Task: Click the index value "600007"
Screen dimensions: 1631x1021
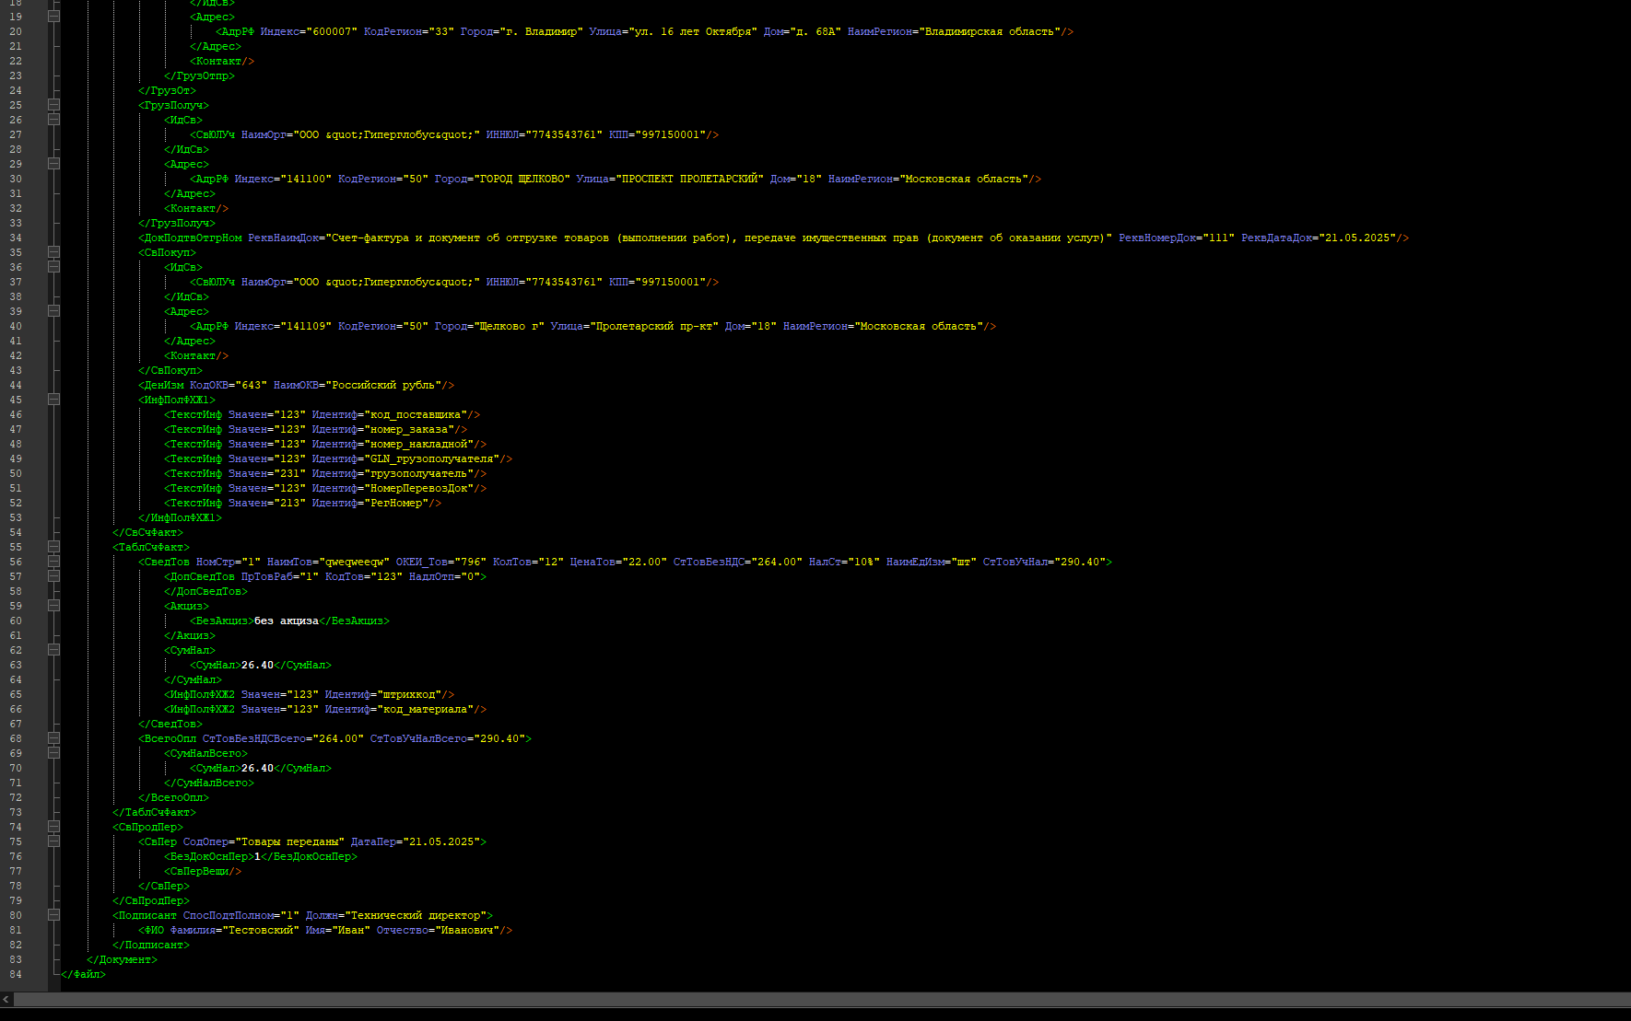Action: click(x=332, y=31)
